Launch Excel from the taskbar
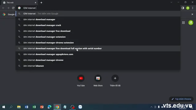Viewport: 196px width, 110px height. 34,107
